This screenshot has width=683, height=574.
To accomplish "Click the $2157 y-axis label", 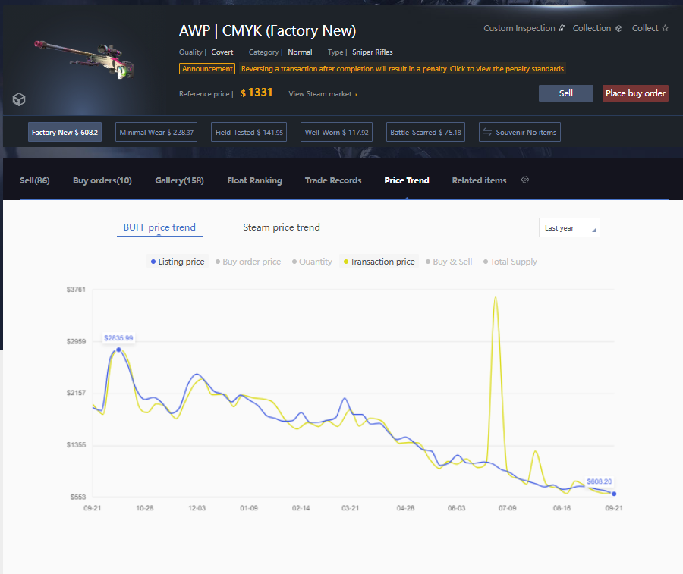I will coord(76,393).
